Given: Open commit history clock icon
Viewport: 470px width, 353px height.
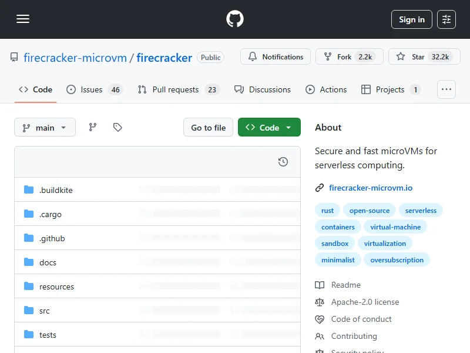Looking at the screenshot, I should tap(283, 162).
